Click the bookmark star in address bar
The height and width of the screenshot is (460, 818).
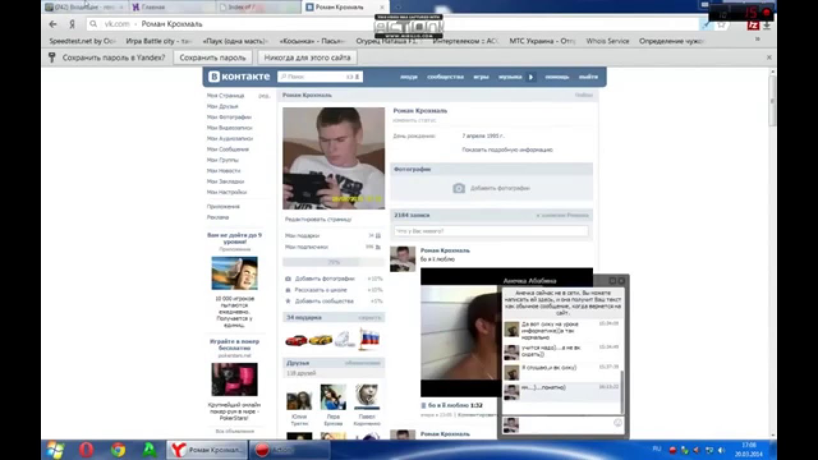(x=721, y=24)
